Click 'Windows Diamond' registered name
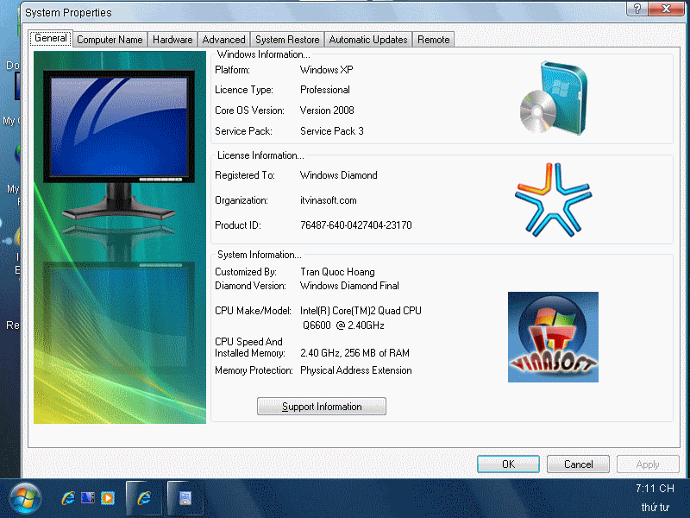The width and height of the screenshot is (690, 518). pos(339,175)
